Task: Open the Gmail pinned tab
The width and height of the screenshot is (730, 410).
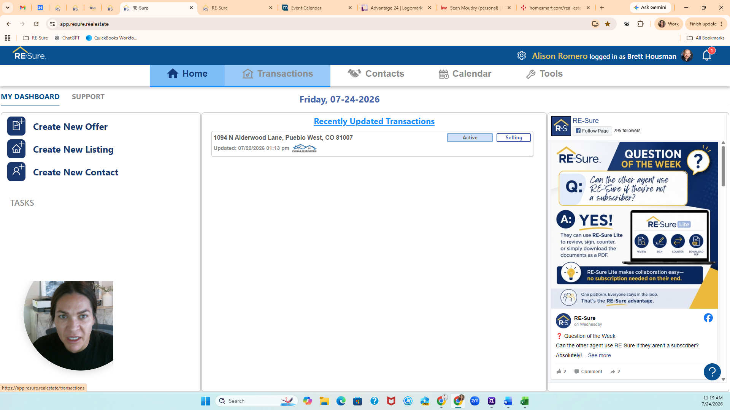Action: (23, 8)
